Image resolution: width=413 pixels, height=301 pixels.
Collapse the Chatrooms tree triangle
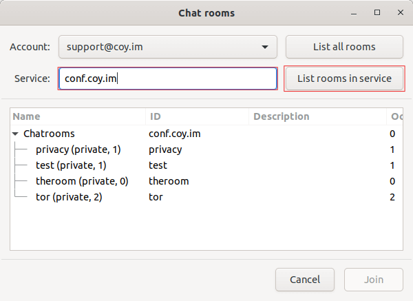[16, 134]
